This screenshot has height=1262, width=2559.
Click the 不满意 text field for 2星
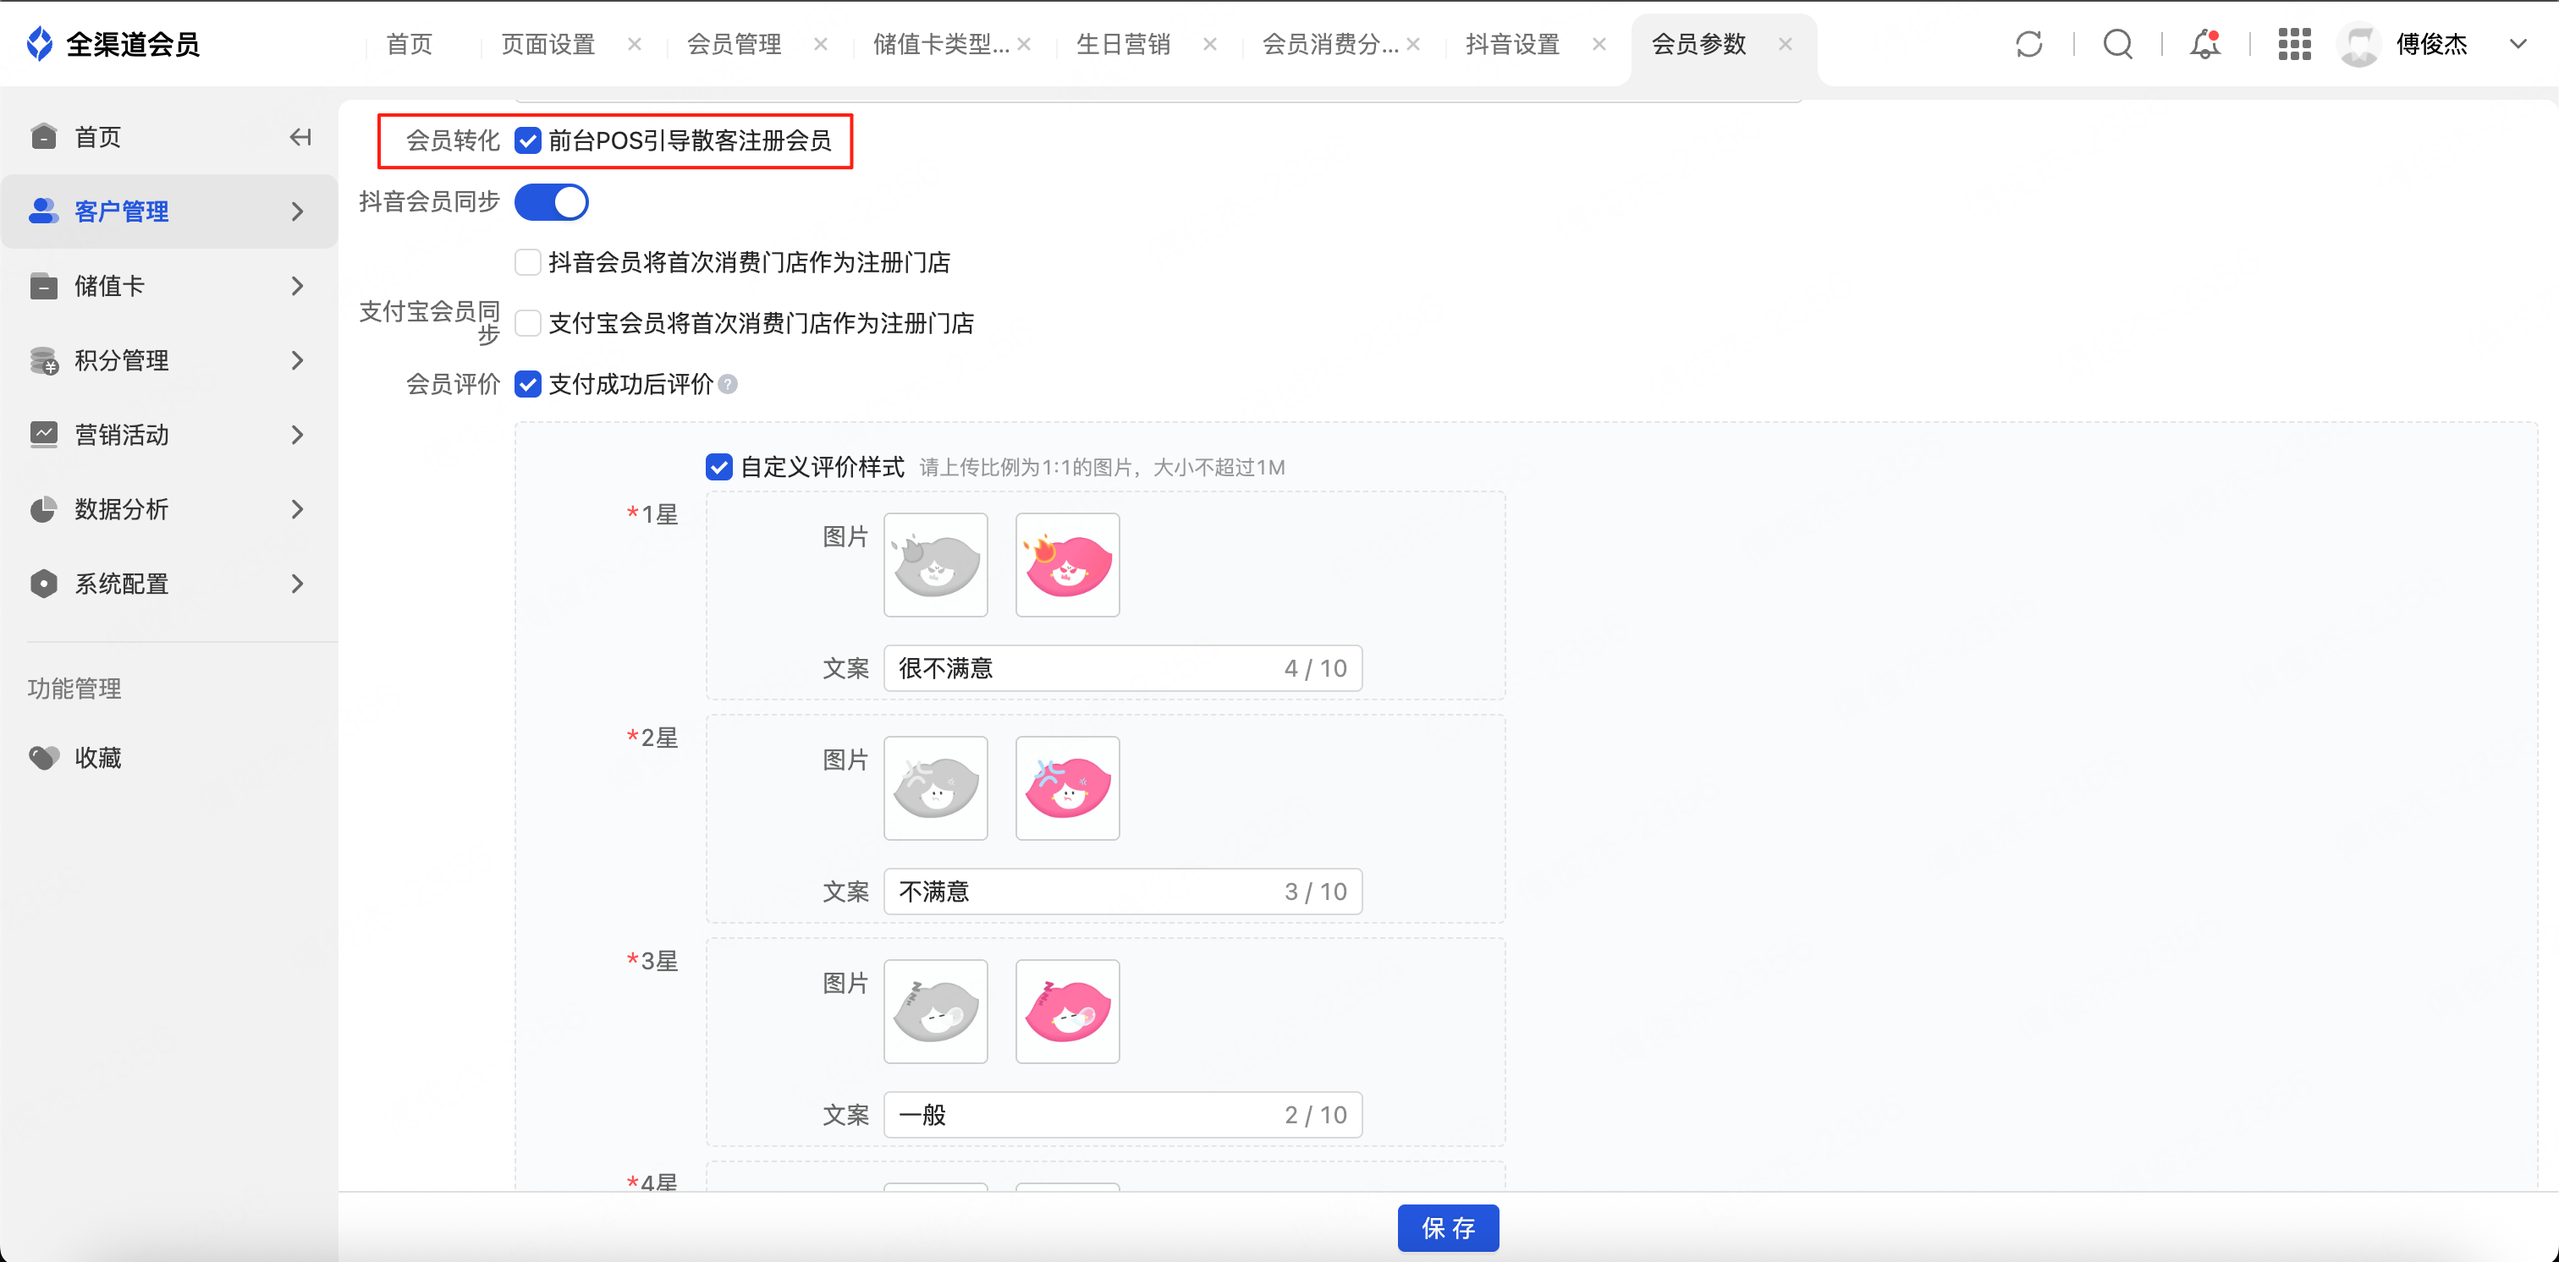pos(1123,892)
